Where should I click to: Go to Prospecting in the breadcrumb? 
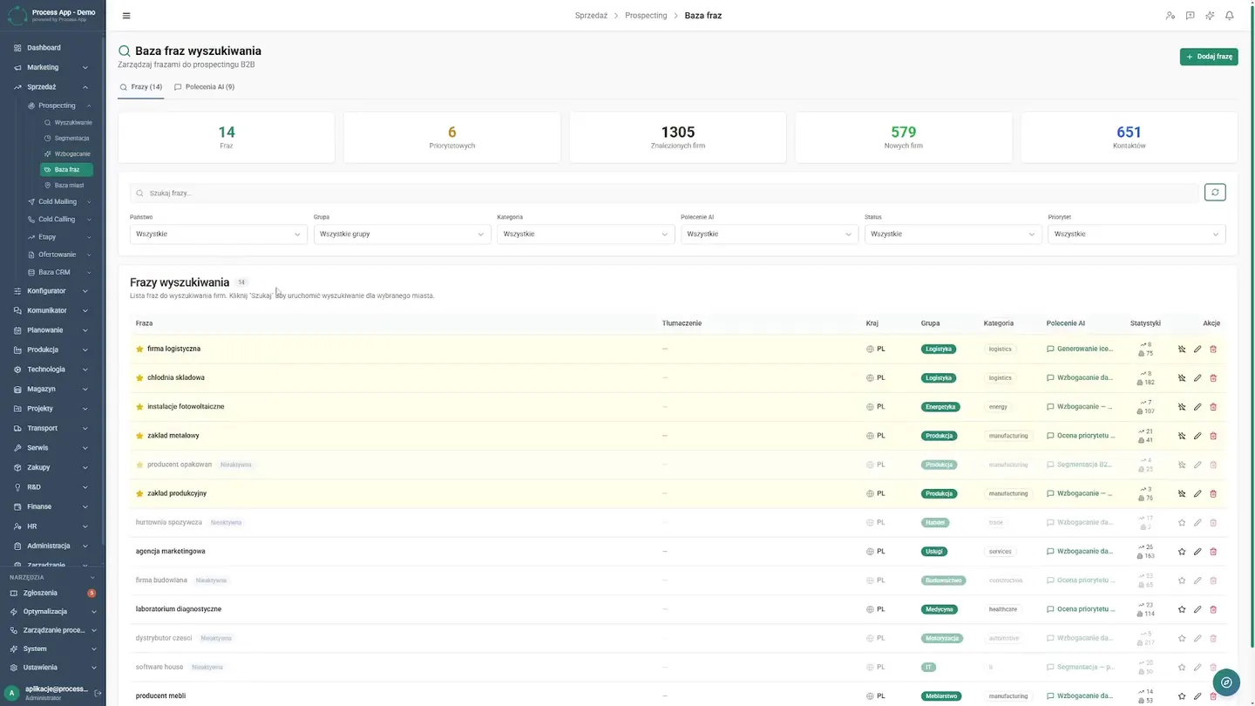pos(646,16)
